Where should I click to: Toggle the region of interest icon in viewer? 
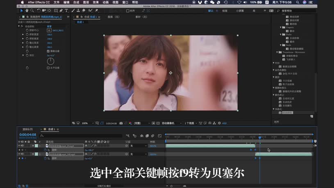pyautogui.click(x=153, y=123)
